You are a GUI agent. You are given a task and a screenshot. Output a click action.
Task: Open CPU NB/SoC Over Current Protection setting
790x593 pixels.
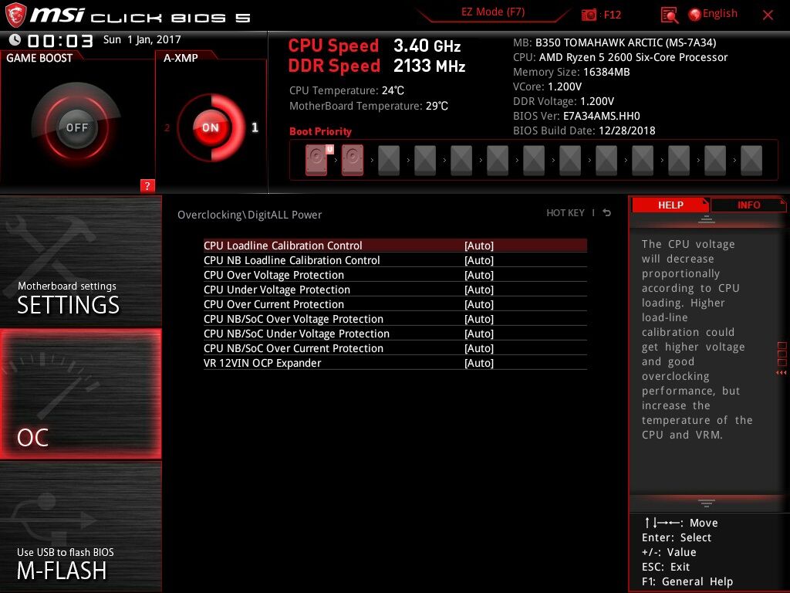[395, 348]
